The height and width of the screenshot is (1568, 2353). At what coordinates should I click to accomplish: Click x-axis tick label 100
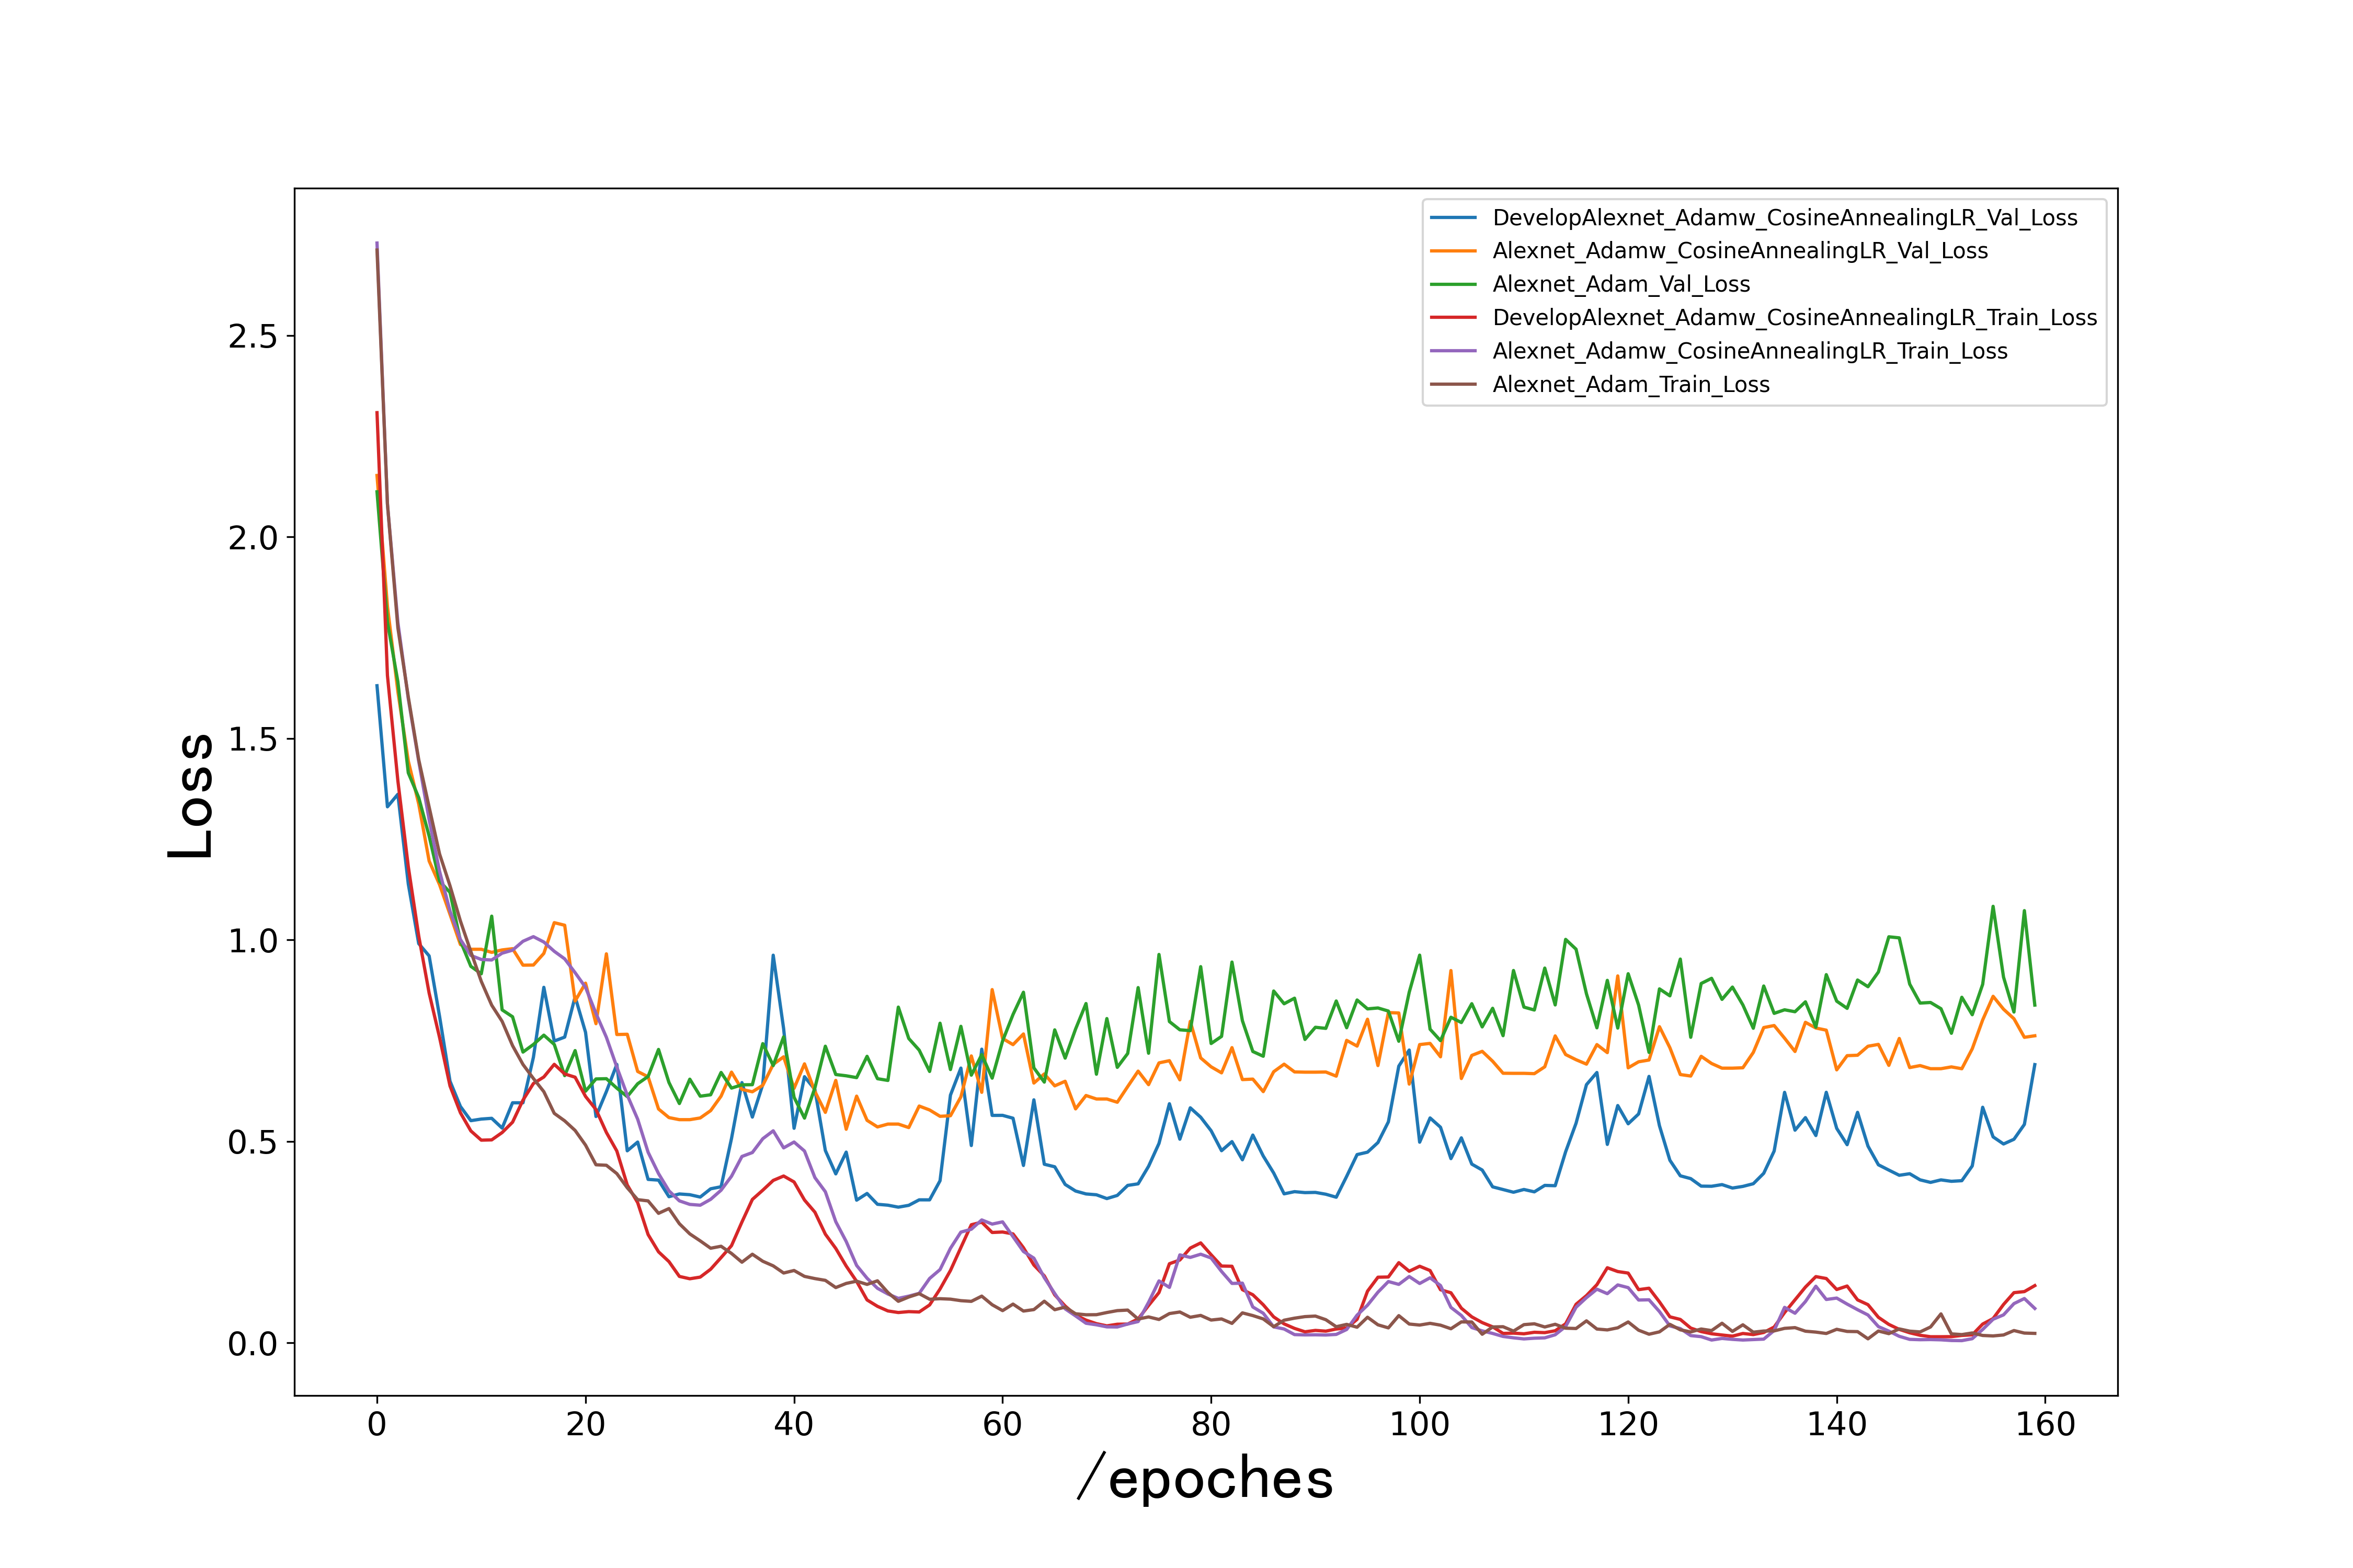tap(1420, 1424)
